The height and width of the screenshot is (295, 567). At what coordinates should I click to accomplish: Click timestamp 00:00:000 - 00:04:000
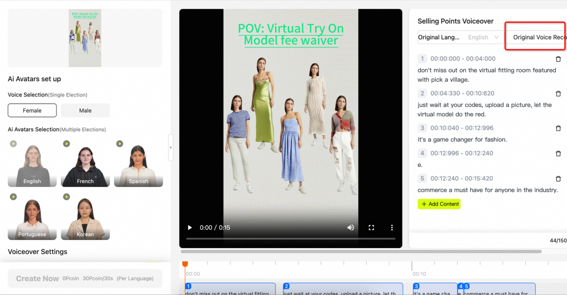463,59
